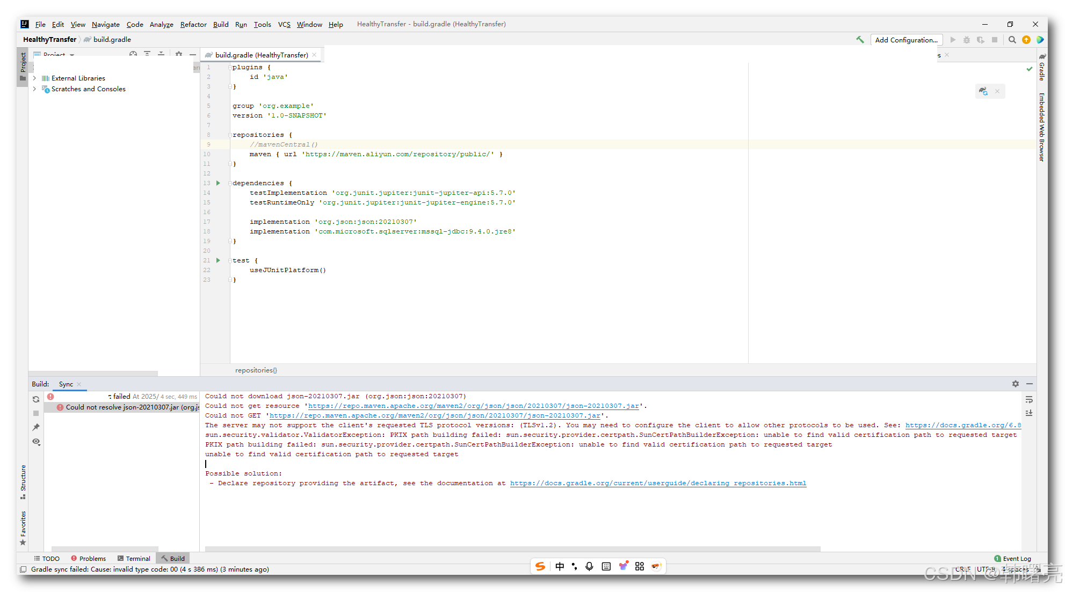Click the Stop icon in Build panel
The width and height of the screenshot is (1065, 592).
tap(36, 413)
